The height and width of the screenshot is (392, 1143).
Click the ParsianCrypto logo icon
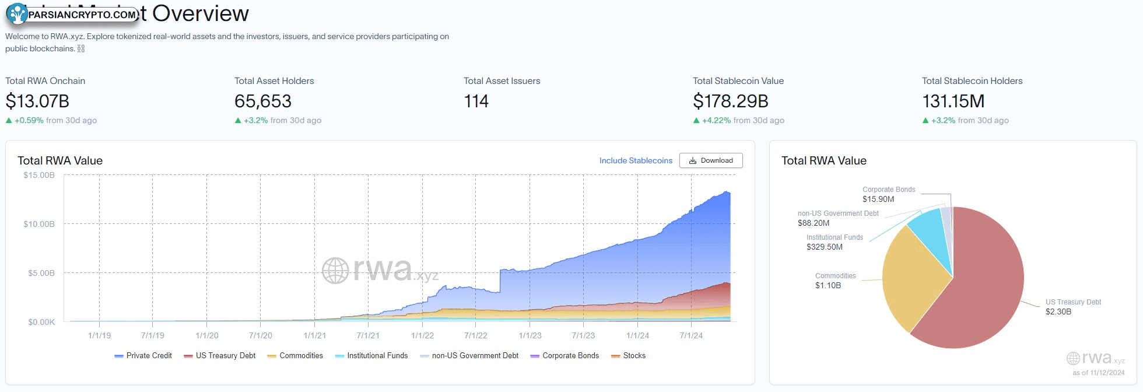(x=17, y=14)
